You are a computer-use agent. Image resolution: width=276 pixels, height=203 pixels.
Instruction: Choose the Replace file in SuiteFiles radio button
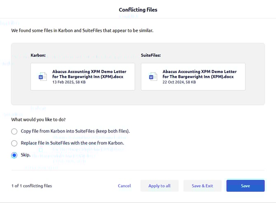click(x=14, y=143)
